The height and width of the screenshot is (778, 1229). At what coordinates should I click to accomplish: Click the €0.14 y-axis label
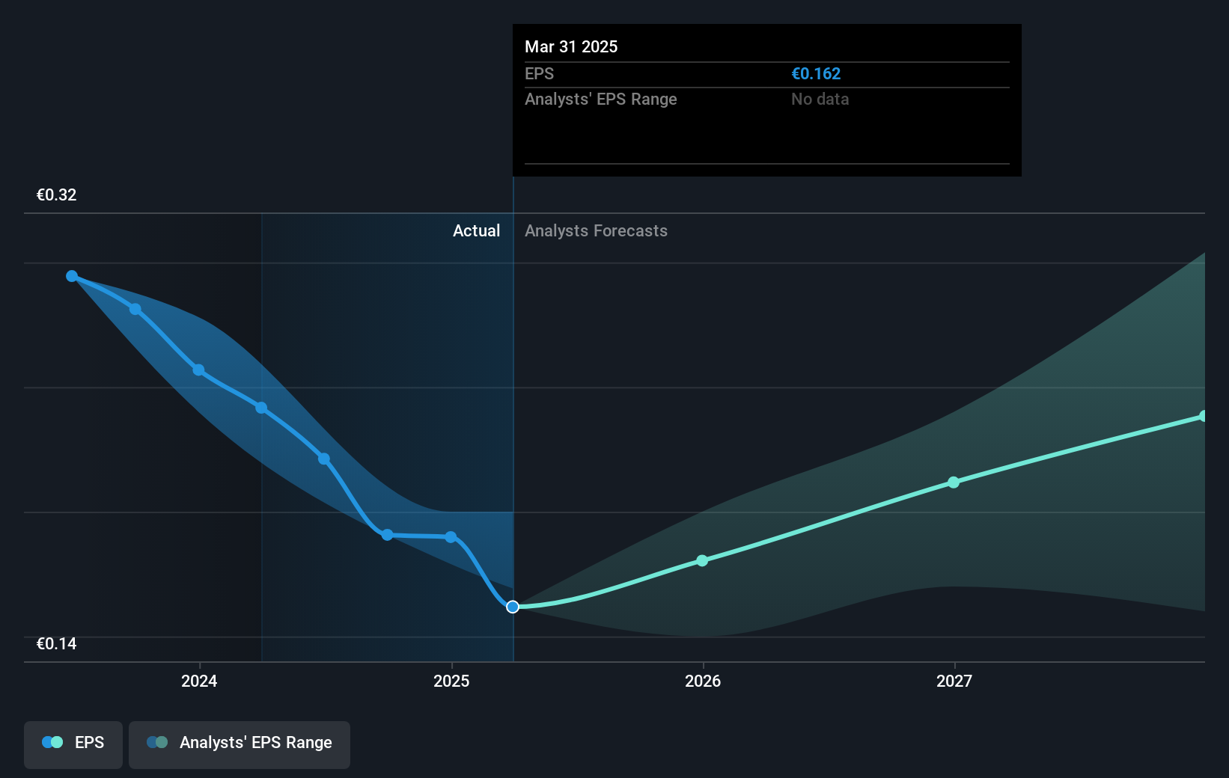57,643
